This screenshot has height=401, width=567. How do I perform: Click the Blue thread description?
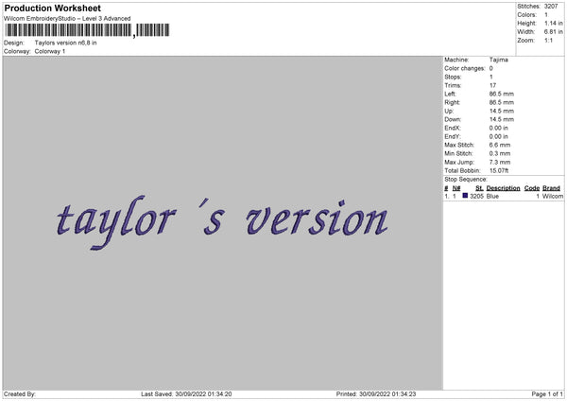[492, 196]
